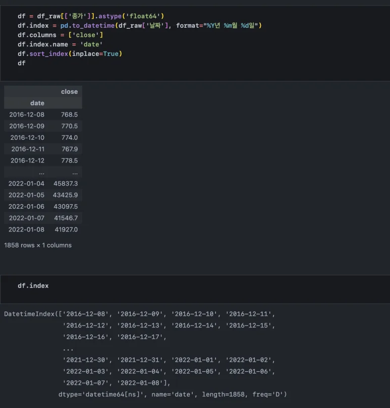Select the 2016-12-10 row label
The width and height of the screenshot is (390, 408).
point(27,137)
